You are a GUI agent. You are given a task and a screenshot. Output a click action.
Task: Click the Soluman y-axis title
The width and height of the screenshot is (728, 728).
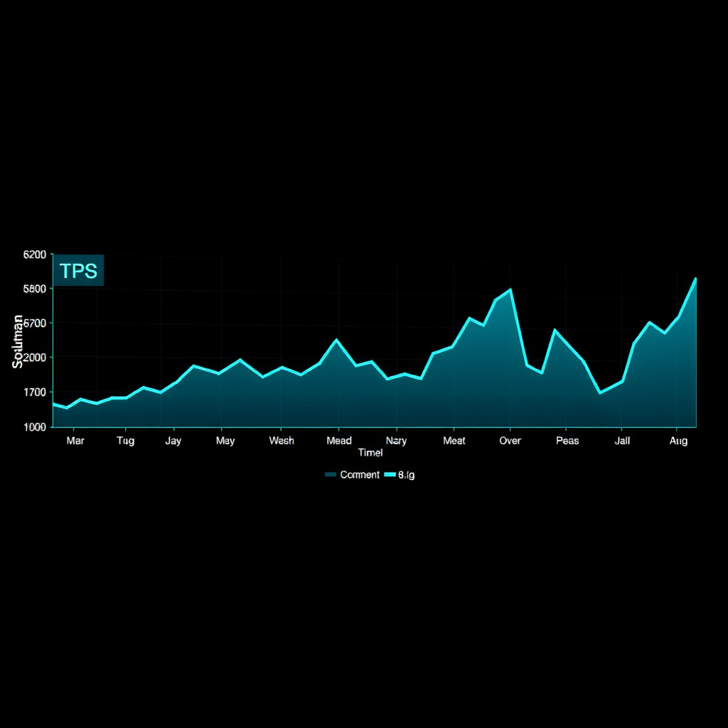[18, 341]
